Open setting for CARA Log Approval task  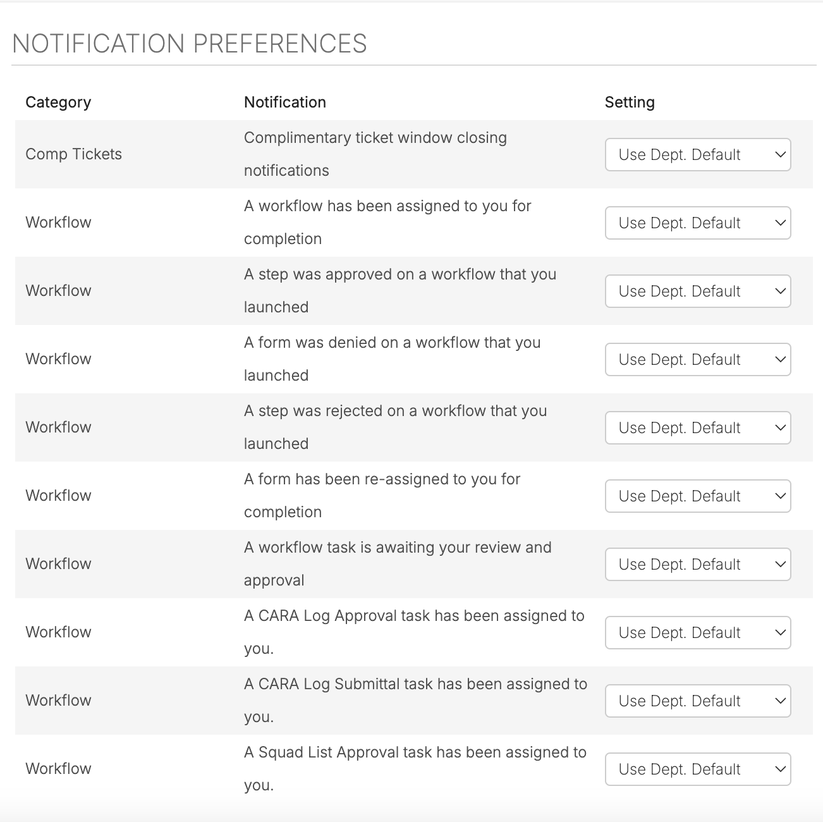pos(698,632)
